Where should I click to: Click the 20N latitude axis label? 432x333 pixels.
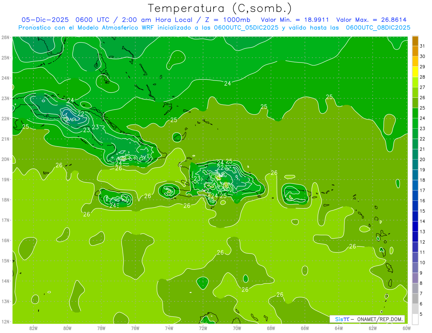[5, 159]
